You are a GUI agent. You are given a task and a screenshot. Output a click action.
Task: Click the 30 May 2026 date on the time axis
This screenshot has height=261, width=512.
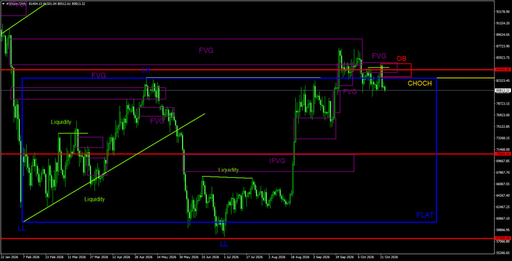pos(188,256)
